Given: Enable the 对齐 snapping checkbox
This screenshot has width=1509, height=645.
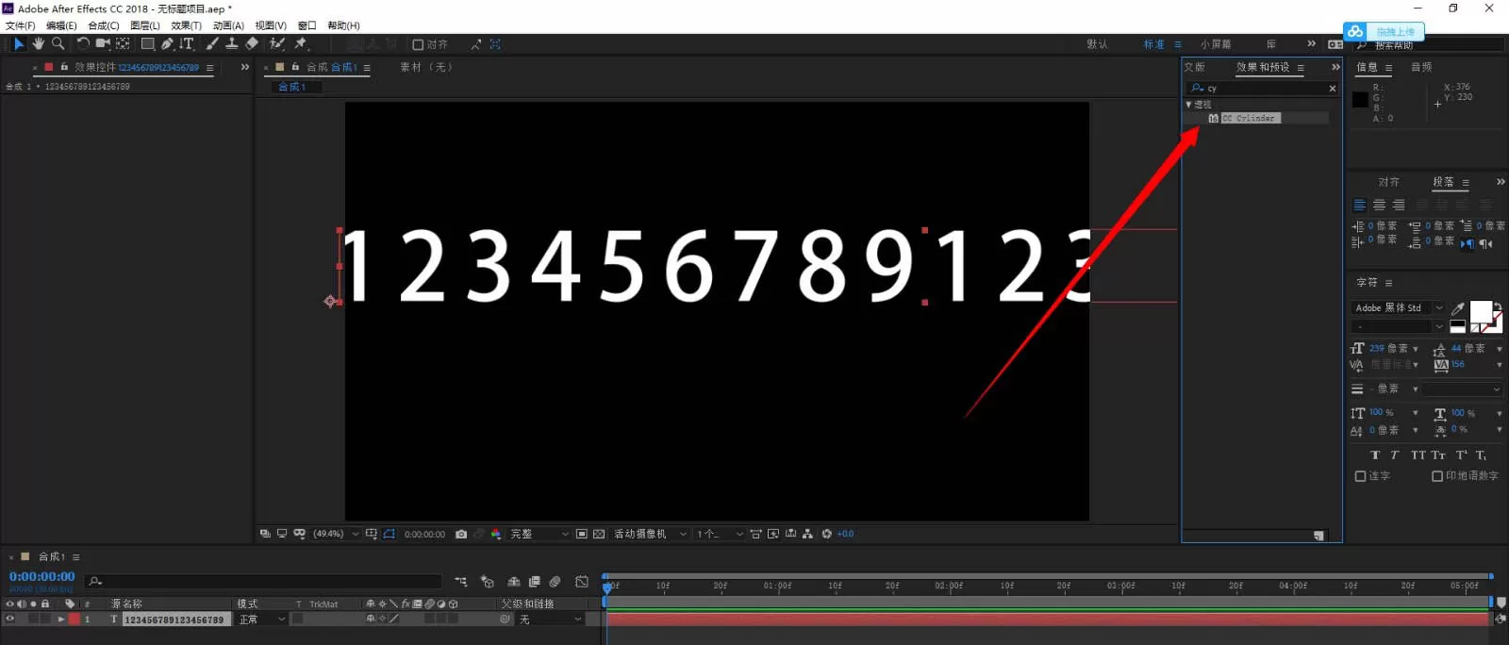Looking at the screenshot, I should (418, 44).
